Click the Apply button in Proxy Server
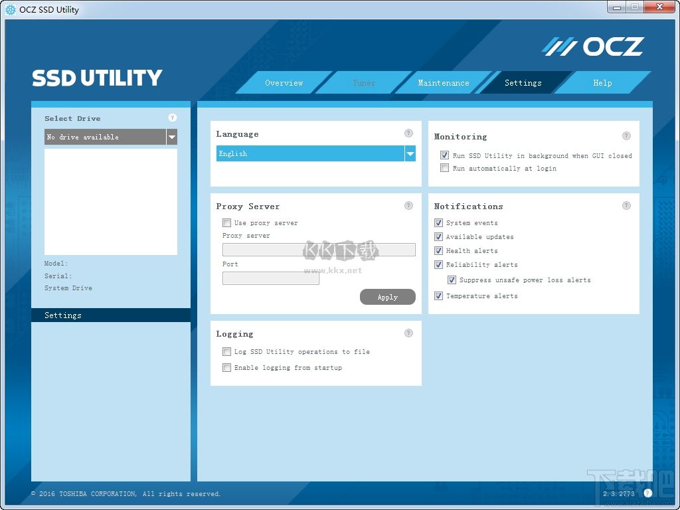The width and height of the screenshot is (680, 510). click(388, 297)
